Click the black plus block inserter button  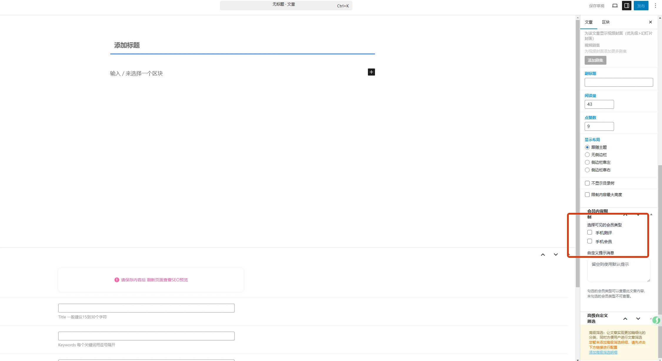tap(371, 72)
